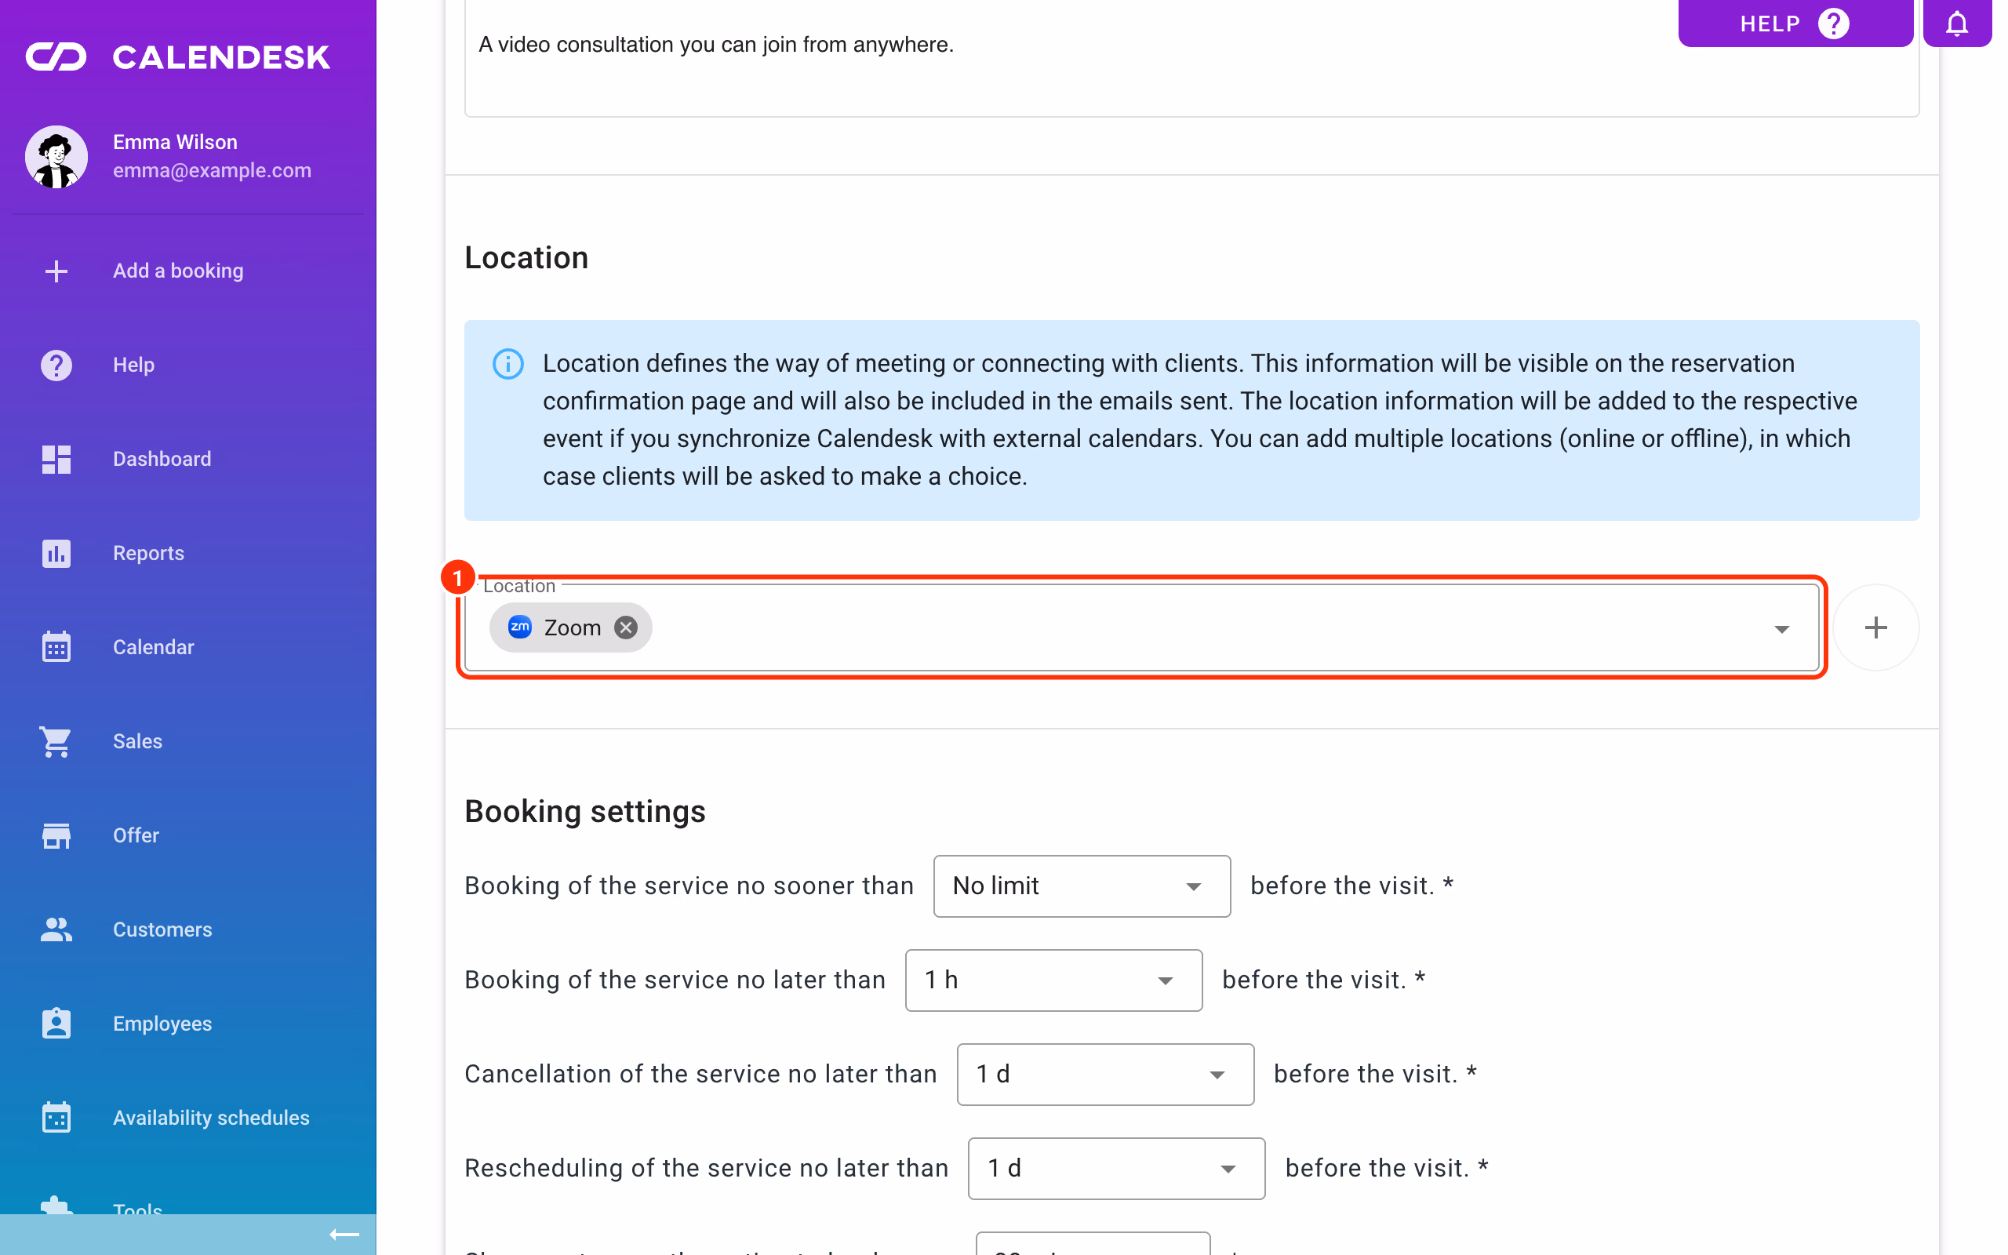
Task: Click the Calendar icon in sidebar
Action: pos(56,646)
